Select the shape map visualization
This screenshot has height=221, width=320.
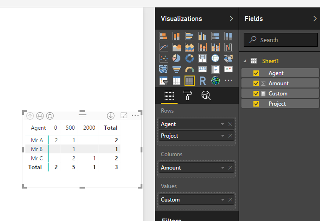(x=164, y=69)
